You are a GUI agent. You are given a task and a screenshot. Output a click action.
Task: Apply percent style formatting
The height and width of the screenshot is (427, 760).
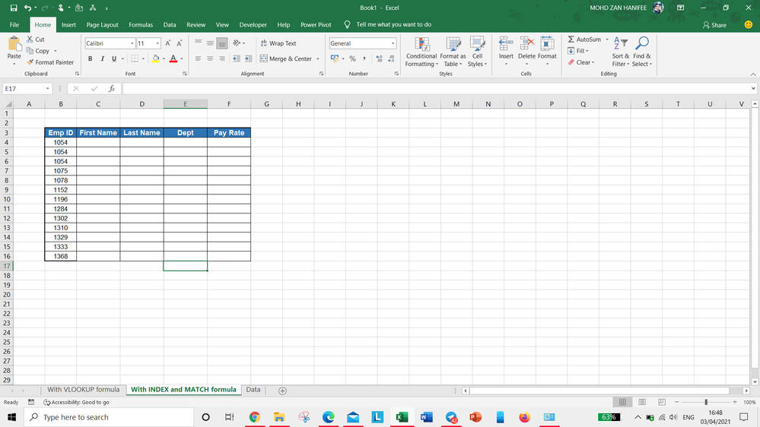[x=352, y=59]
